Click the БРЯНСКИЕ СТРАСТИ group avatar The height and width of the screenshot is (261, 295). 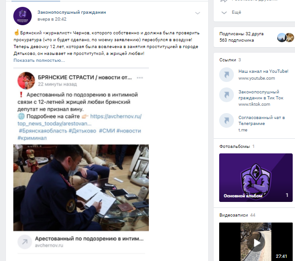click(26, 81)
